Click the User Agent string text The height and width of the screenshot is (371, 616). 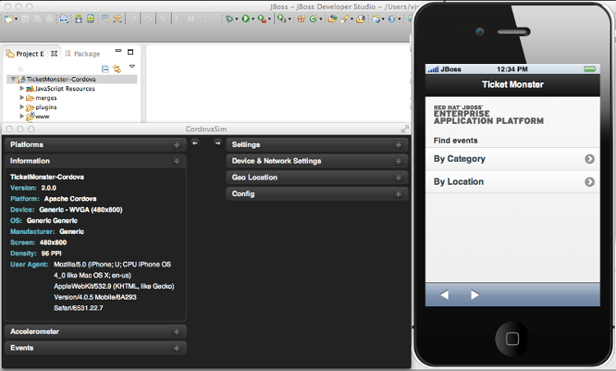pyautogui.click(x=114, y=286)
